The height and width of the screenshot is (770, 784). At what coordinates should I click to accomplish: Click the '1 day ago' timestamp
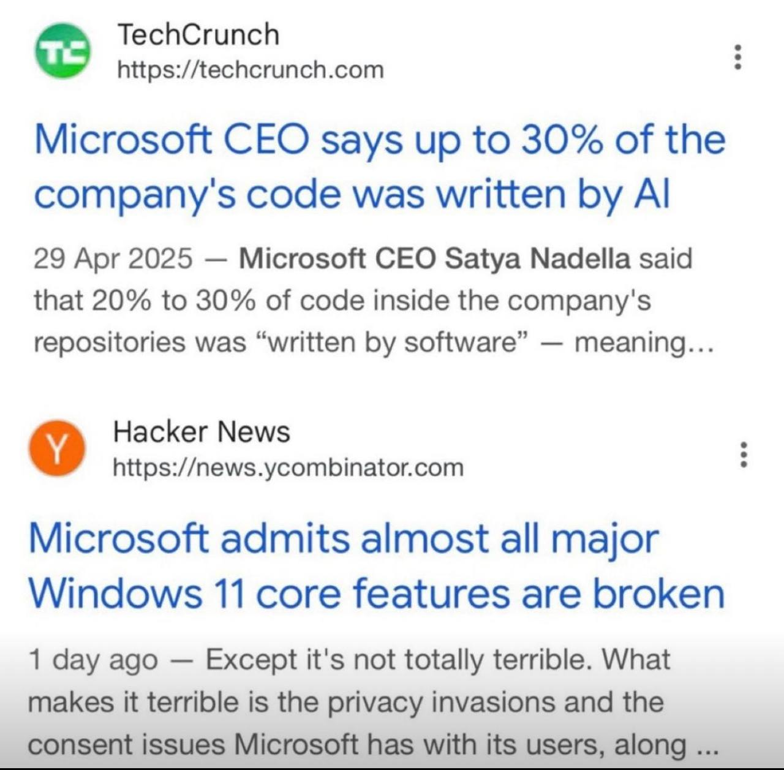(x=93, y=660)
